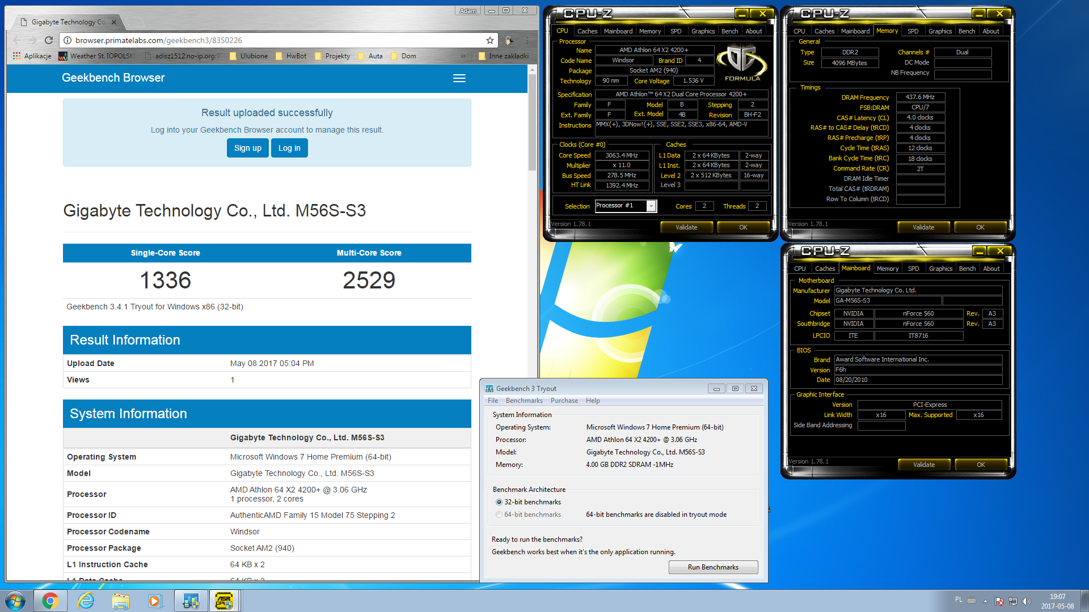Launch Windows Media Player from taskbar
The width and height of the screenshot is (1089, 612).
point(155,601)
